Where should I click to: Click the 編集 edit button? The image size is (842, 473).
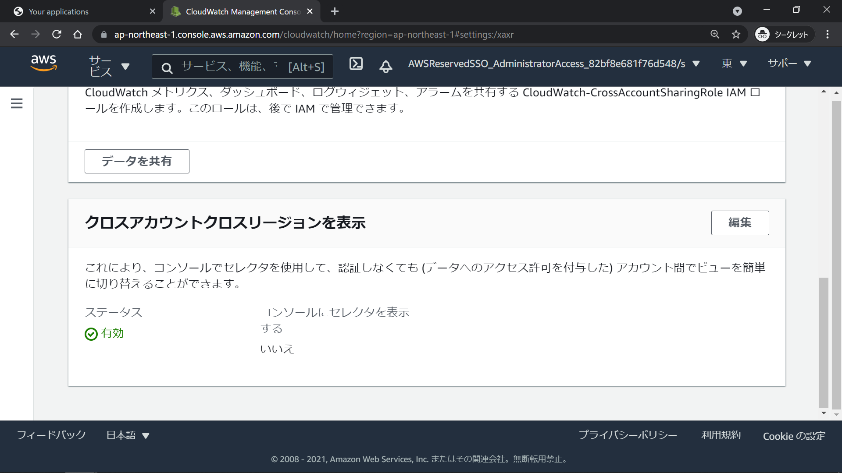pyautogui.click(x=740, y=223)
